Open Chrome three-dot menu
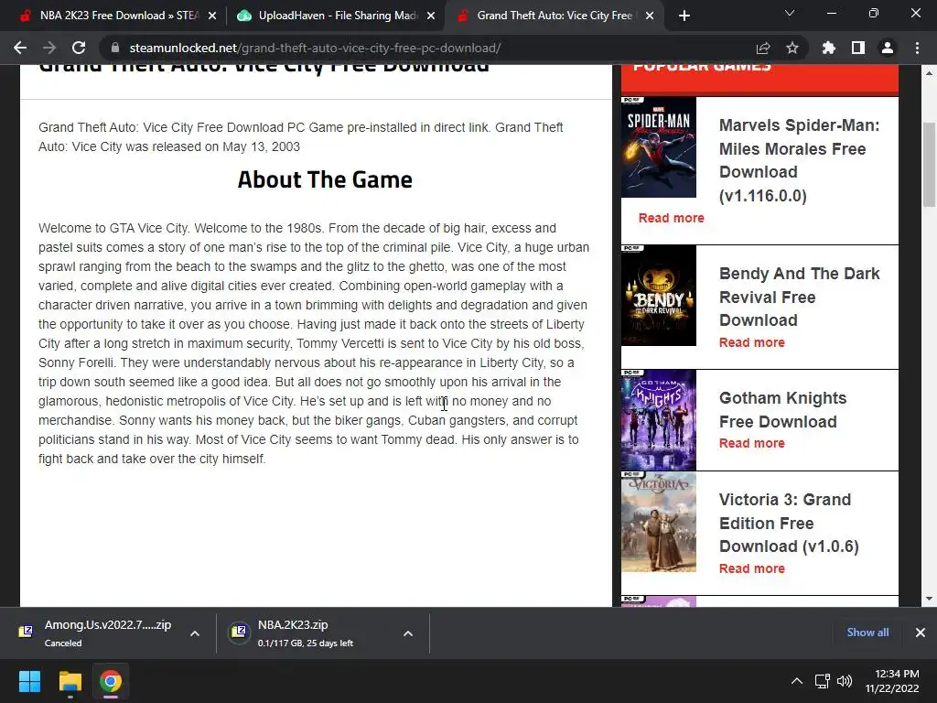 pos(917,48)
